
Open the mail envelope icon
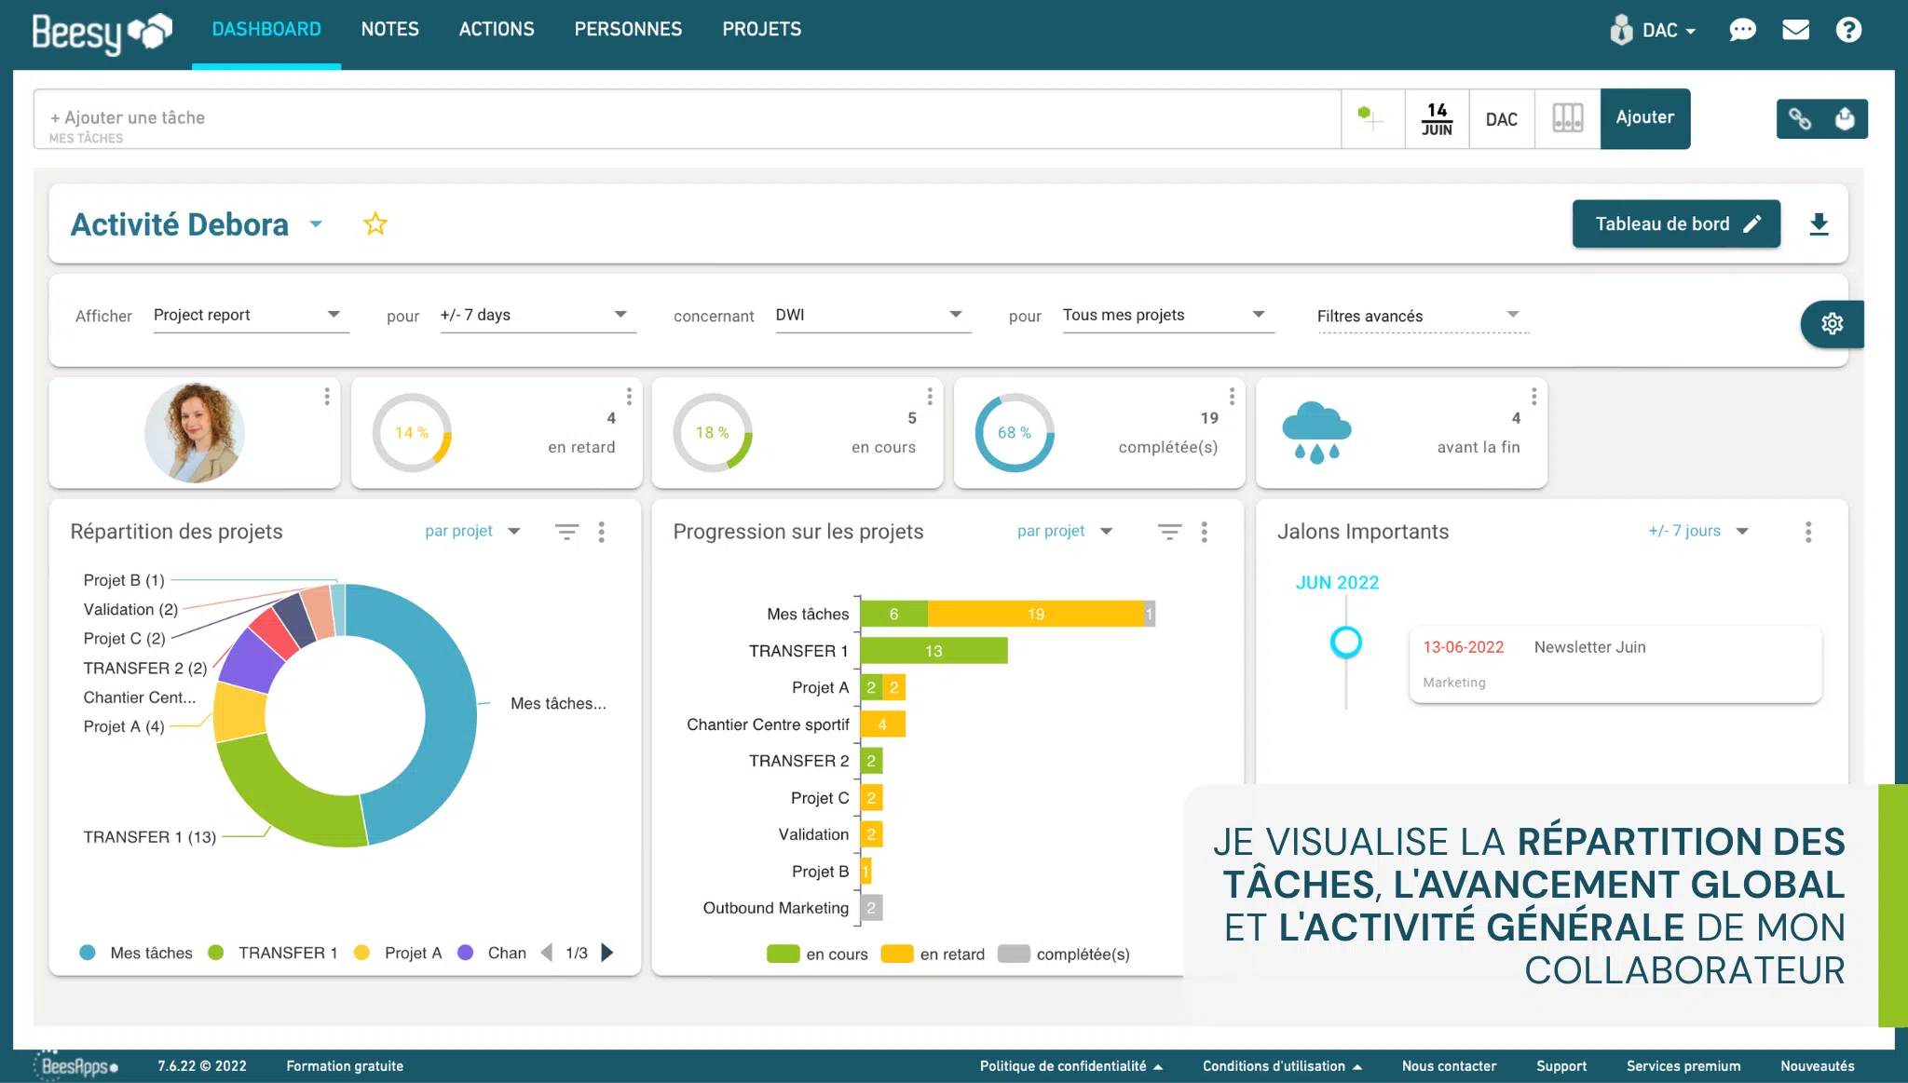(1795, 30)
